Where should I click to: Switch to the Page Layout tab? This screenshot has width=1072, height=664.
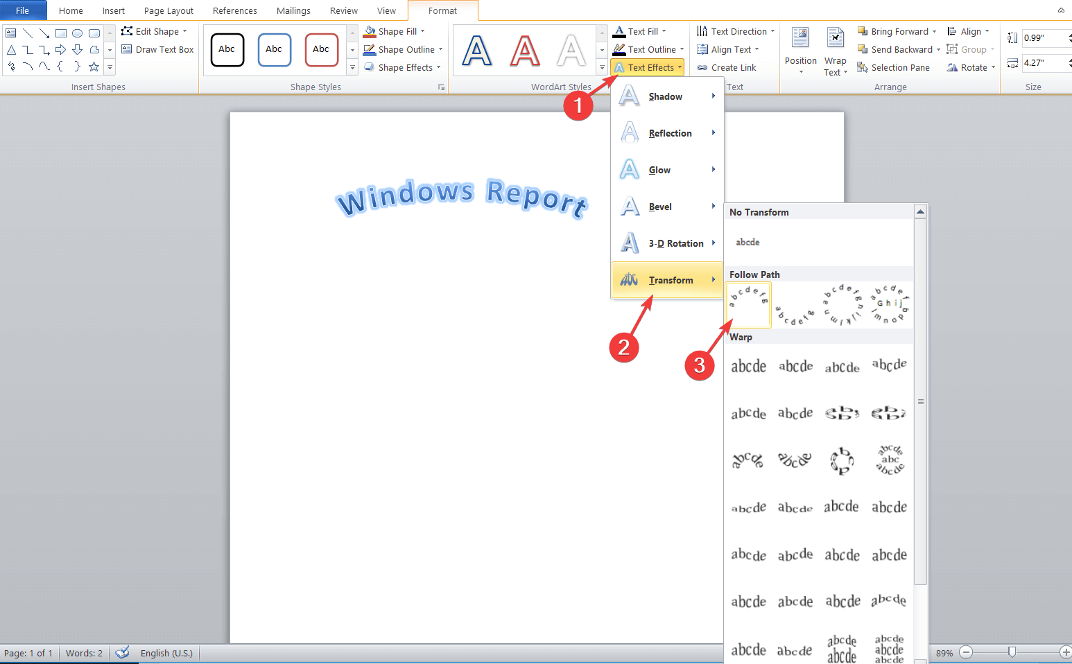pos(168,11)
